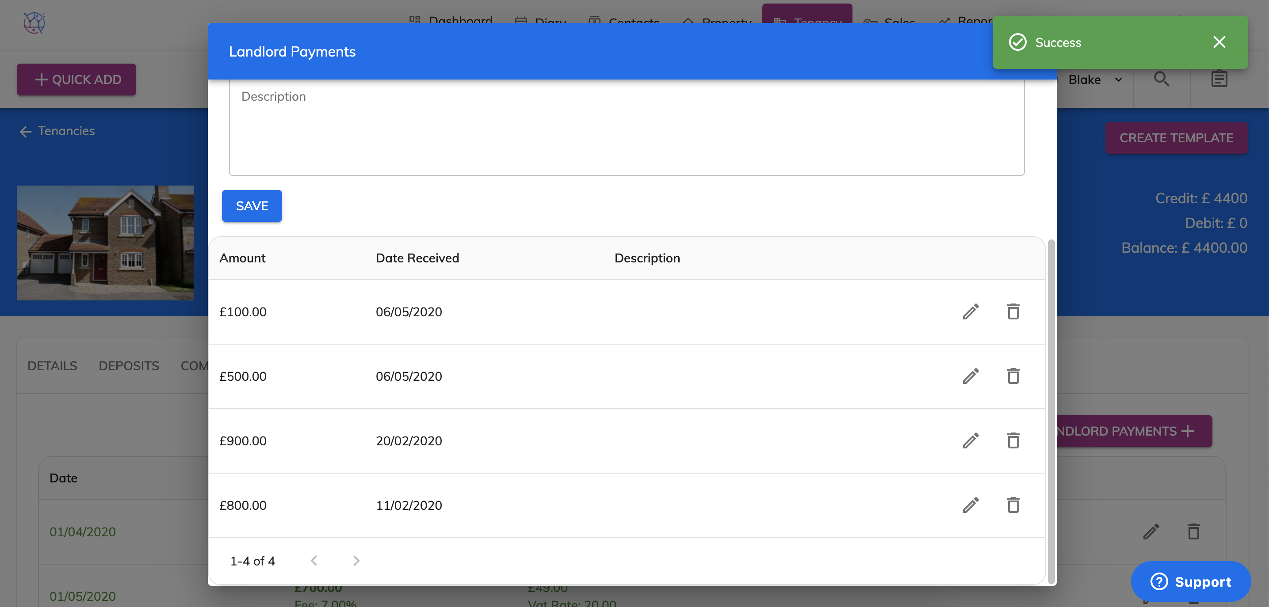Open the Support chat widget
The image size is (1269, 607).
coord(1190,581)
